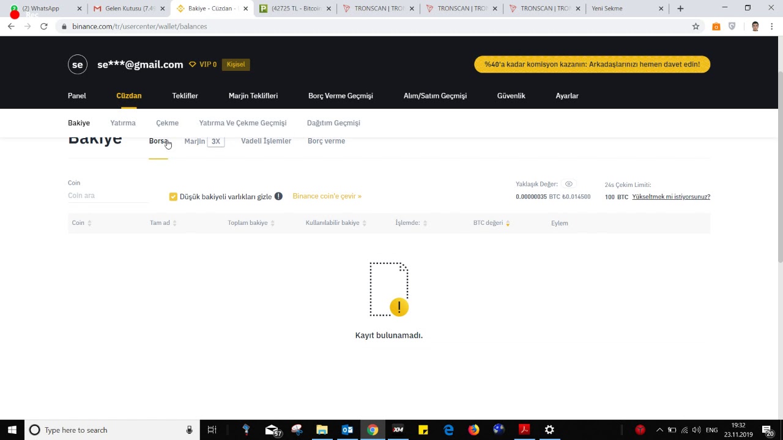Open Settings gear in taskbar

[x=549, y=430]
